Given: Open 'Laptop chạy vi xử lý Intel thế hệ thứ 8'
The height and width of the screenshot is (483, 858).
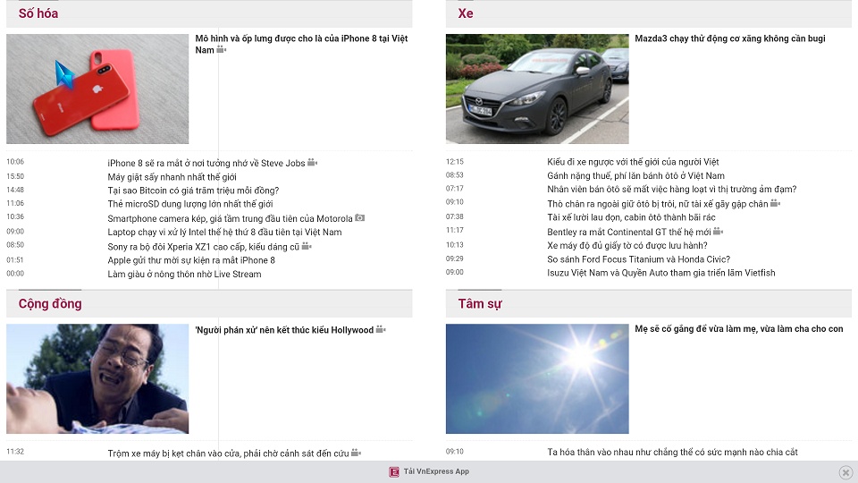Looking at the screenshot, I should [224, 233].
